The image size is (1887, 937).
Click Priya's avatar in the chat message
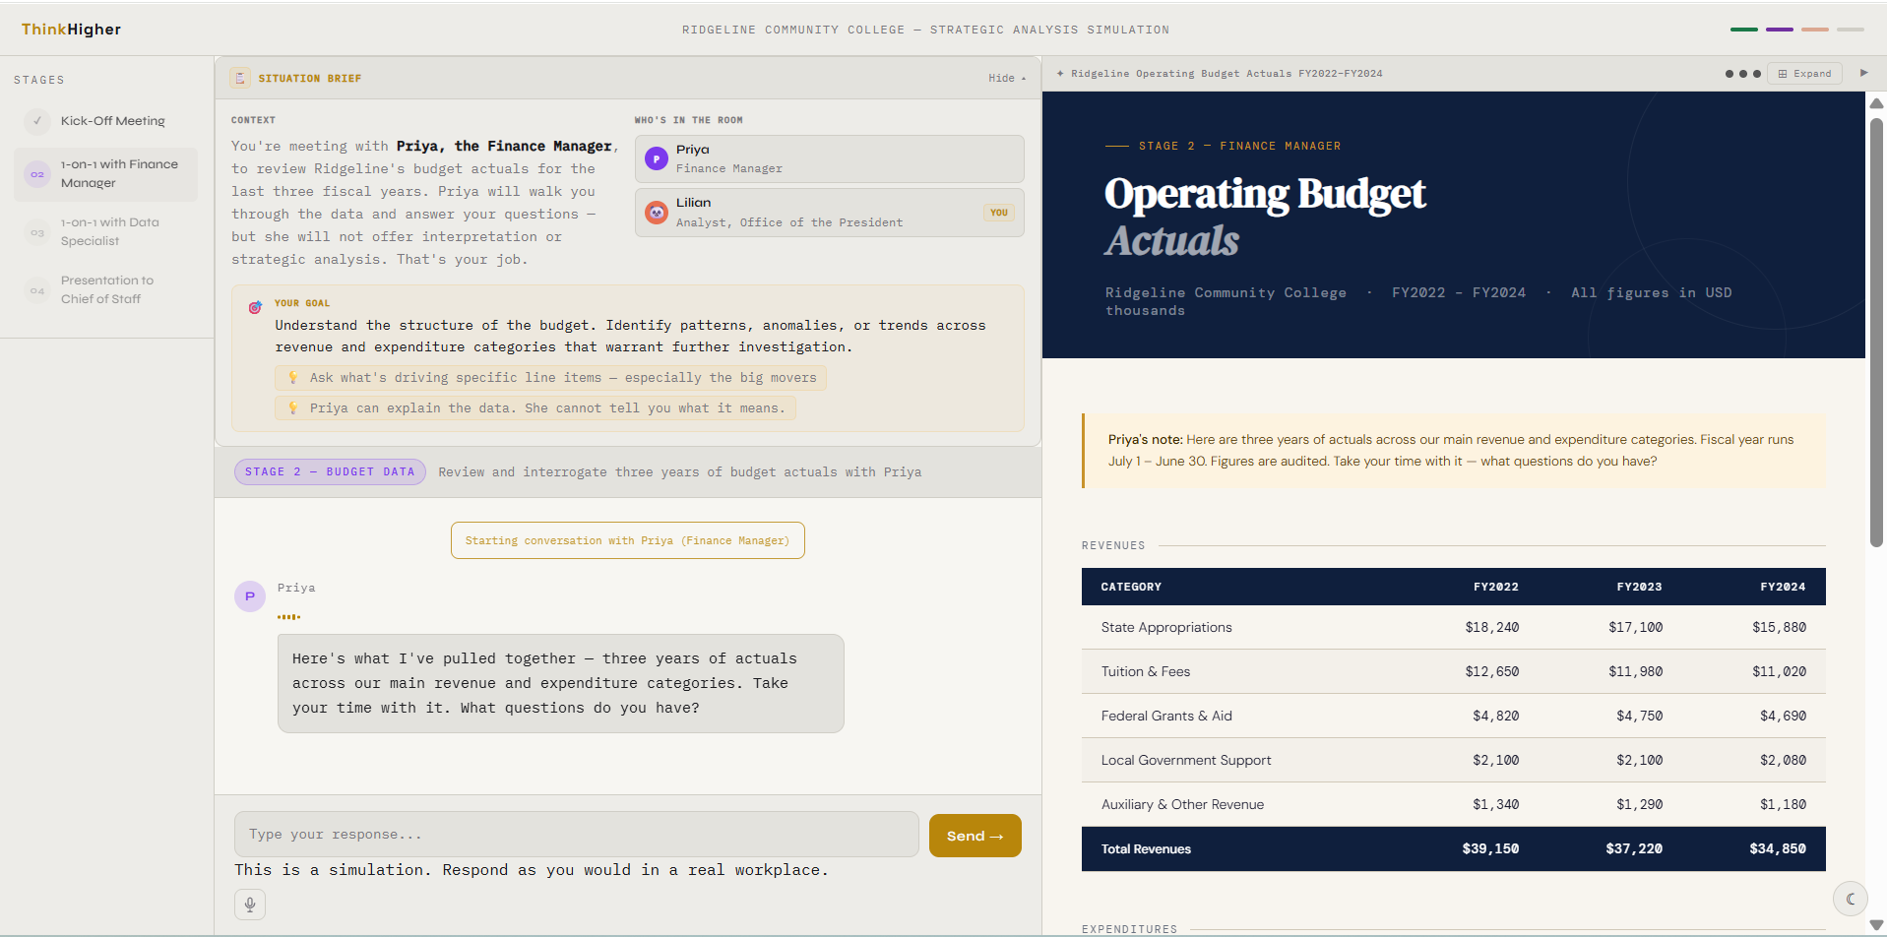250,595
